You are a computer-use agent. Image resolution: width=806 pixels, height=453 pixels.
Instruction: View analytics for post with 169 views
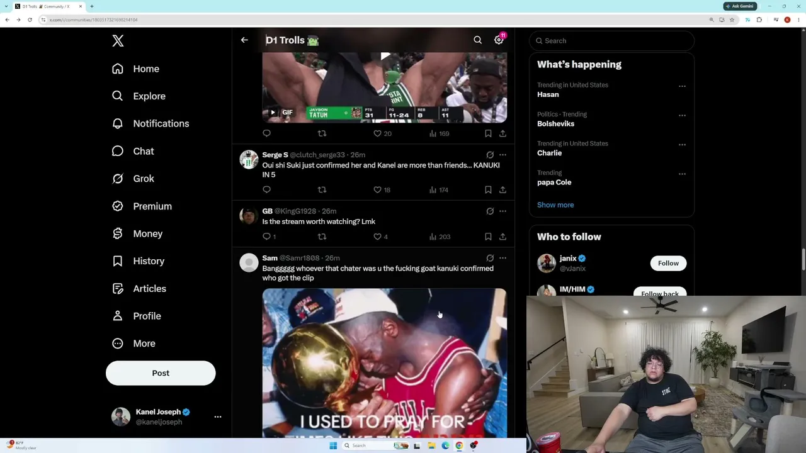coord(439,133)
